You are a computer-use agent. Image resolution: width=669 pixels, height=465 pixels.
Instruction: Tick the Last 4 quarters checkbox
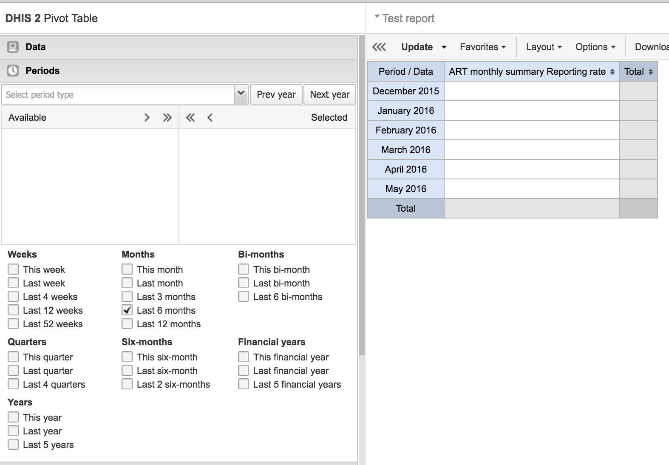click(13, 384)
